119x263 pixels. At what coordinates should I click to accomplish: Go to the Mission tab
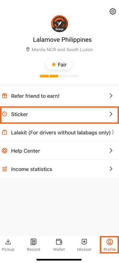coord(84,245)
